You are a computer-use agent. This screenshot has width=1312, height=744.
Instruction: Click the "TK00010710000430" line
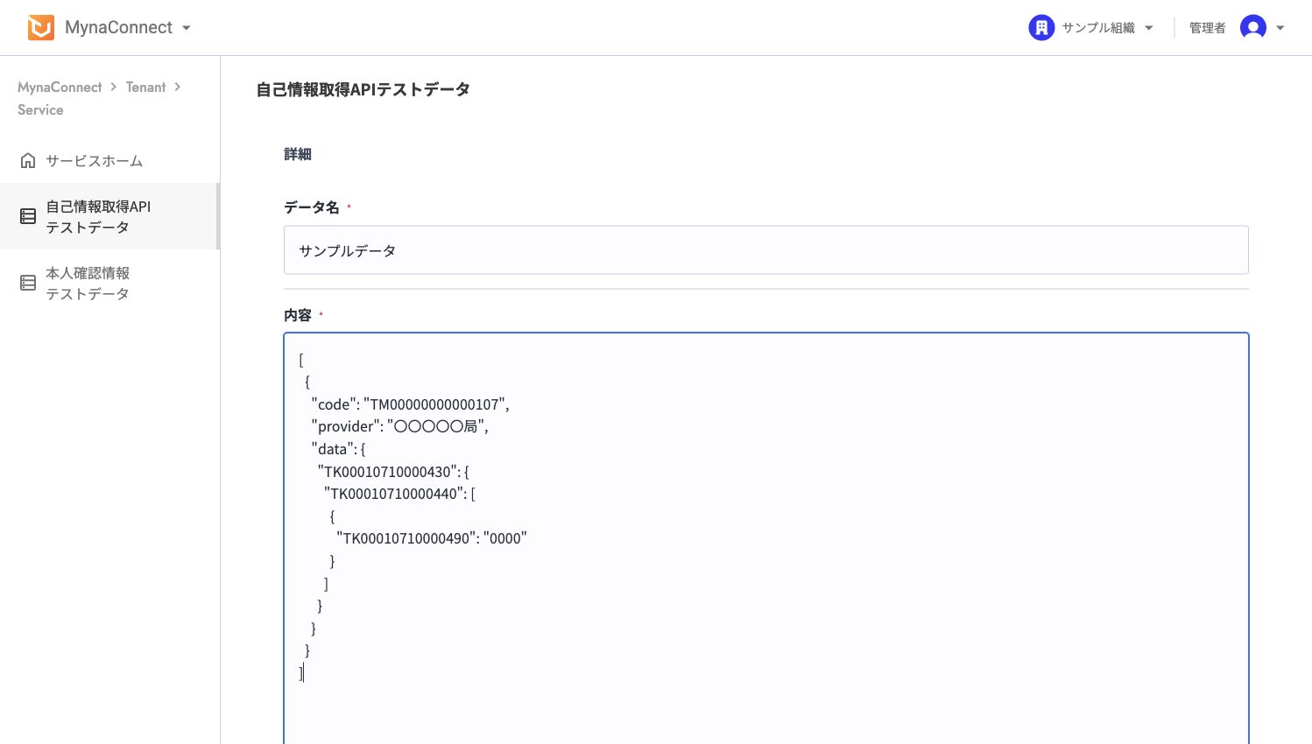point(393,472)
